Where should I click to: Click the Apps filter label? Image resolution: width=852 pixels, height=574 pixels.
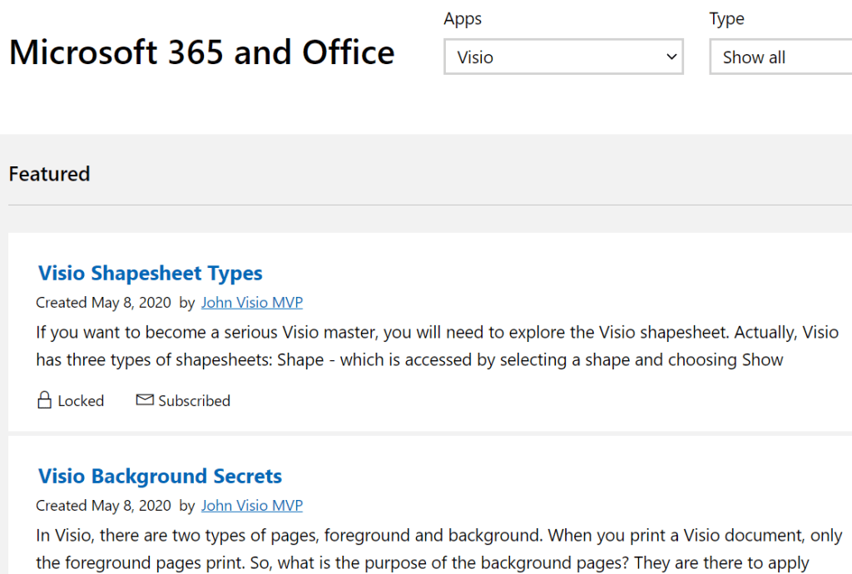(463, 19)
